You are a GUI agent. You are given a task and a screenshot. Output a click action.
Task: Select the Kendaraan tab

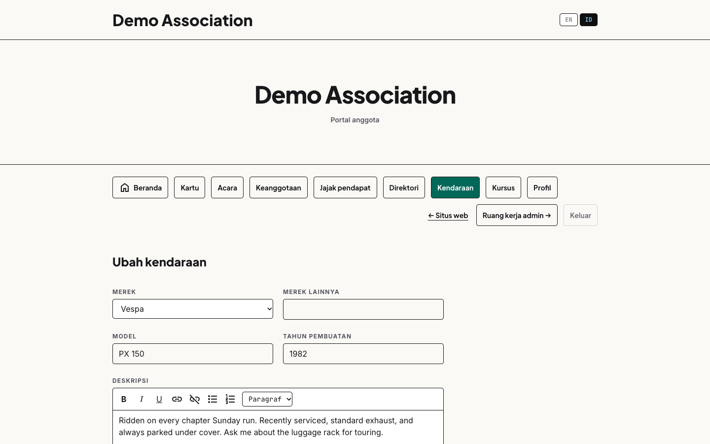[x=455, y=187]
